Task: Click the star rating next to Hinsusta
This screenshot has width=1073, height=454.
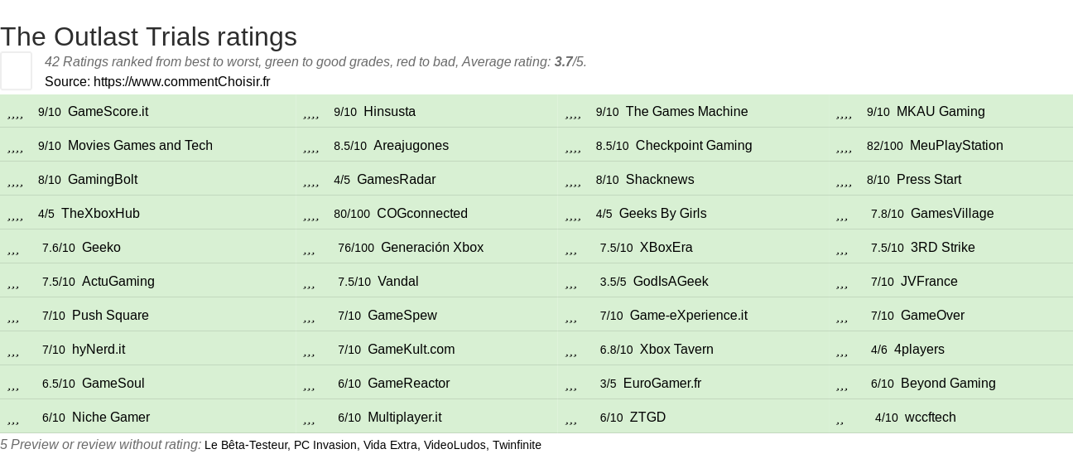Action: coord(311,113)
